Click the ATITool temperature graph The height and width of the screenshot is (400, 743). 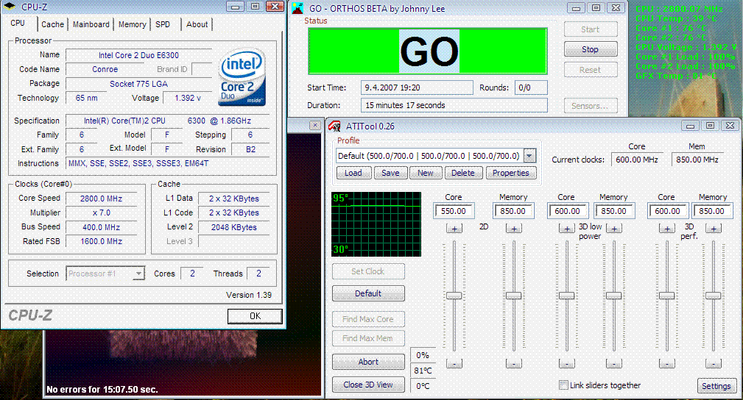[x=376, y=224]
